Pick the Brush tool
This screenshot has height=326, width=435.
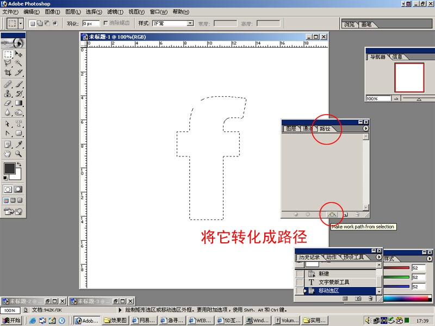(x=18, y=84)
